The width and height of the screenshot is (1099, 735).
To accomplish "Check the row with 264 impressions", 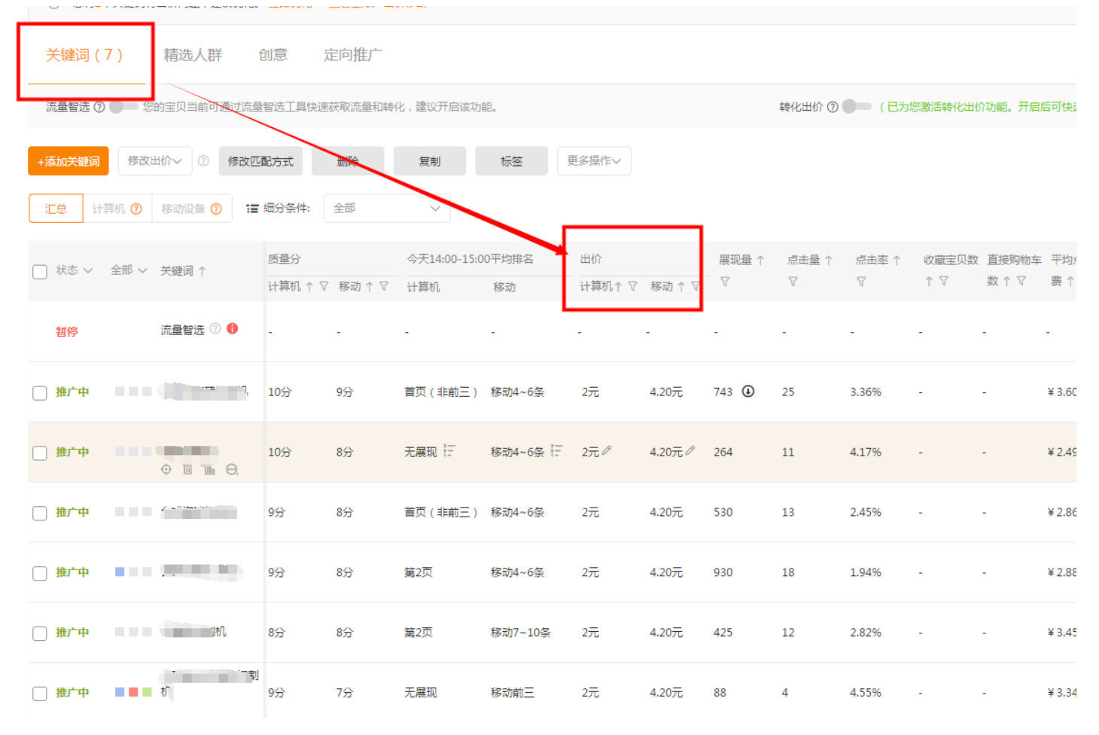I will point(40,453).
